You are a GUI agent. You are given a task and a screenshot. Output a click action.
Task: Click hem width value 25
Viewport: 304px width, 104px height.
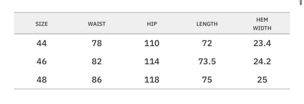[262, 80]
